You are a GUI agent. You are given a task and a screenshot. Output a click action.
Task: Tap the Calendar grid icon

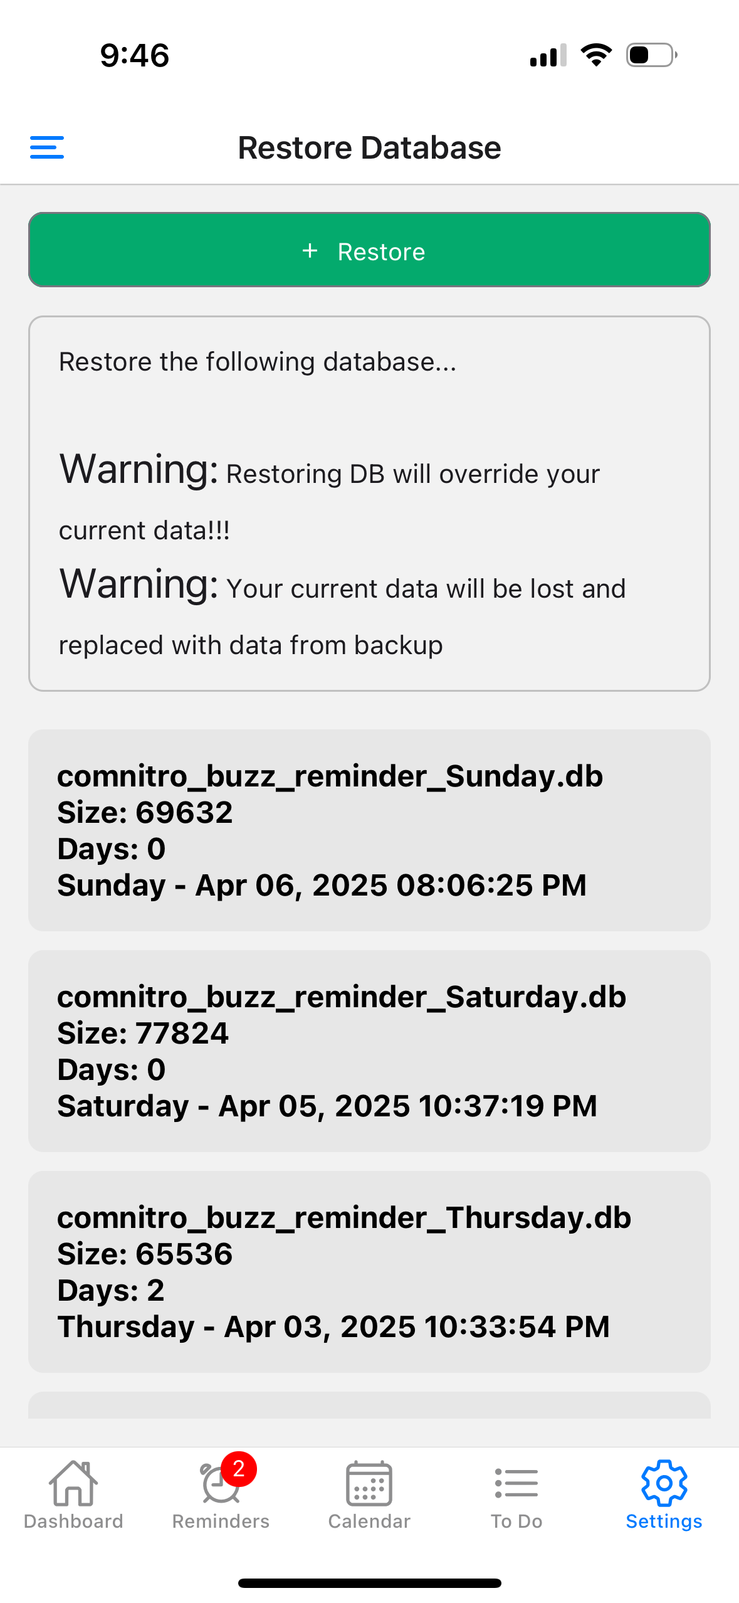[x=369, y=1484]
